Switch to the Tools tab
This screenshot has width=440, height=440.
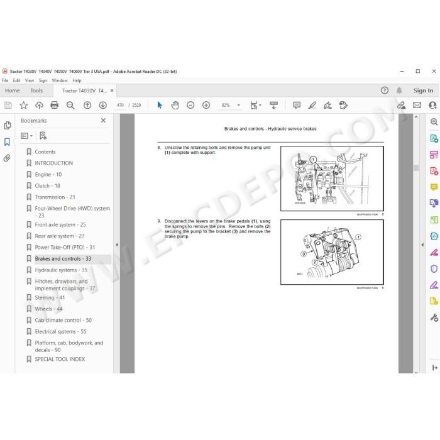click(36, 91)
